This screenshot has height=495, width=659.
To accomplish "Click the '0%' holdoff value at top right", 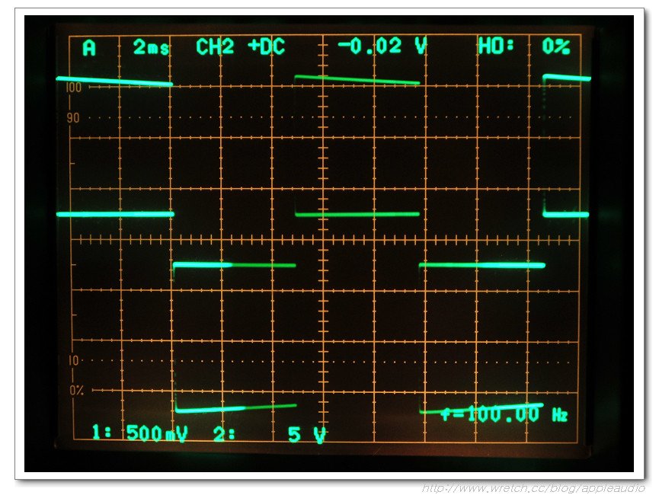I will (x=555, y=46).
